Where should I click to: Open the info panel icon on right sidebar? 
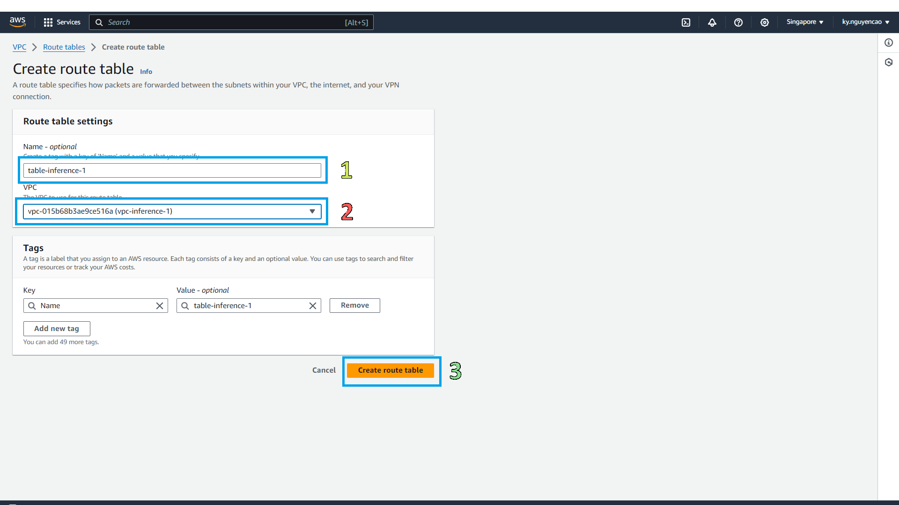pyautogui.click(x=889, y=43)
